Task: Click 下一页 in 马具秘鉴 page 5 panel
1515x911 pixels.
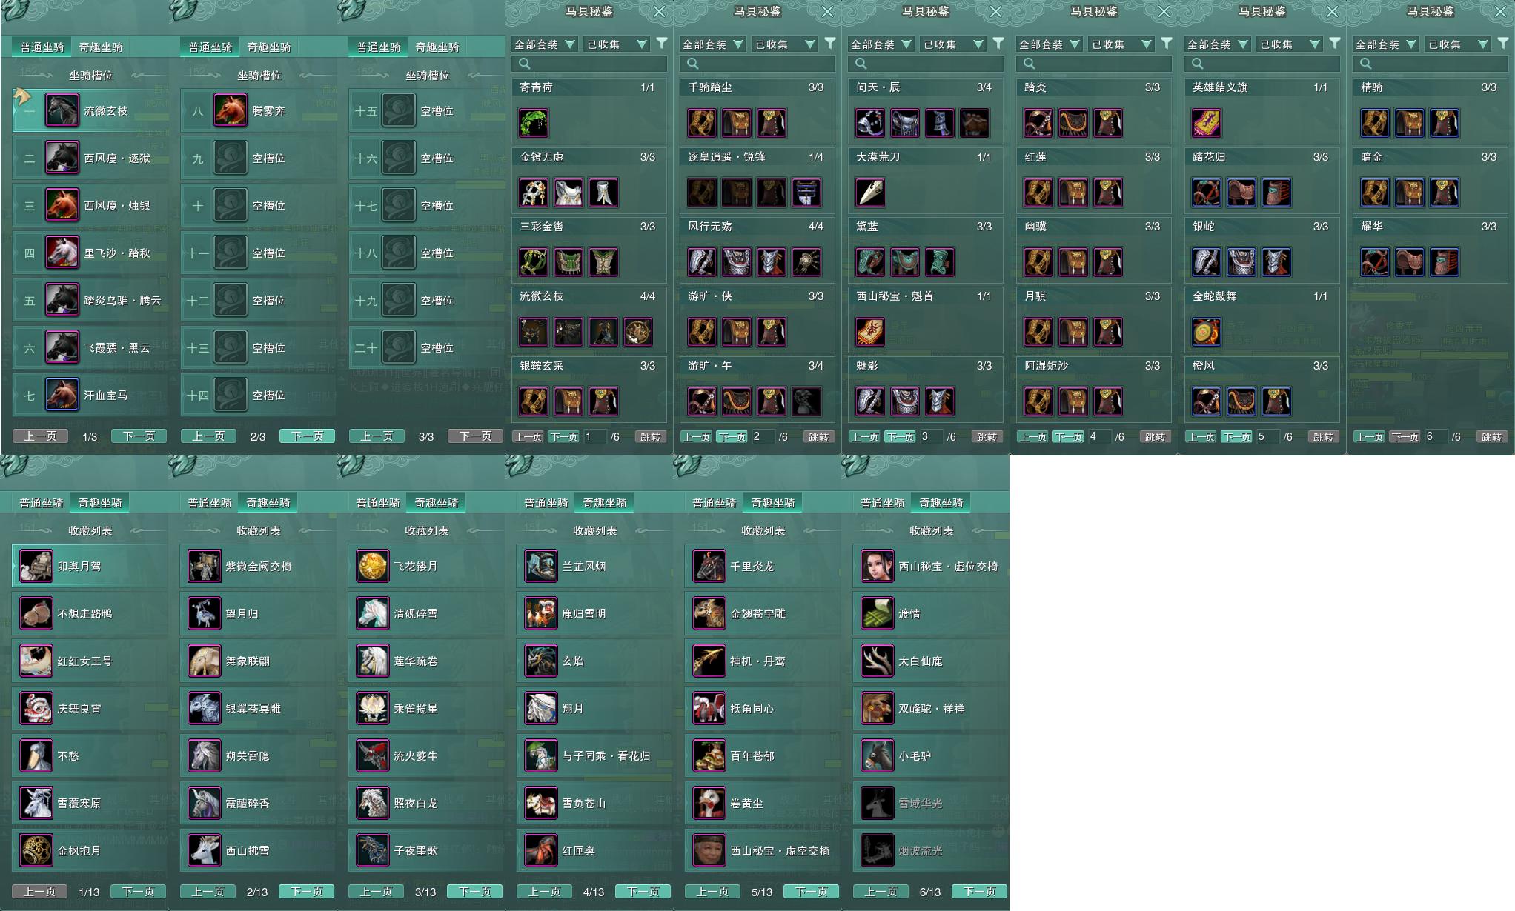Action: pos(1236,437)
